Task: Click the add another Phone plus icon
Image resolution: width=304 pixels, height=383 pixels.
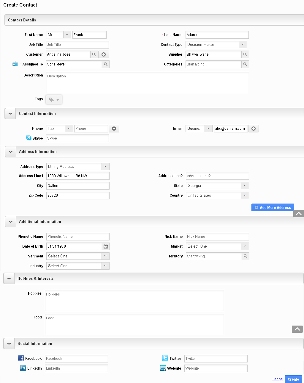Action: 114,129
